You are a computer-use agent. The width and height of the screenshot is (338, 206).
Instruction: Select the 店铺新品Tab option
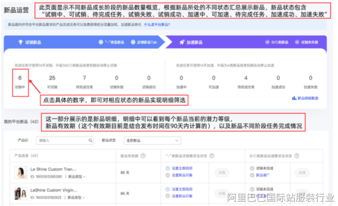[x=133, y=42]
